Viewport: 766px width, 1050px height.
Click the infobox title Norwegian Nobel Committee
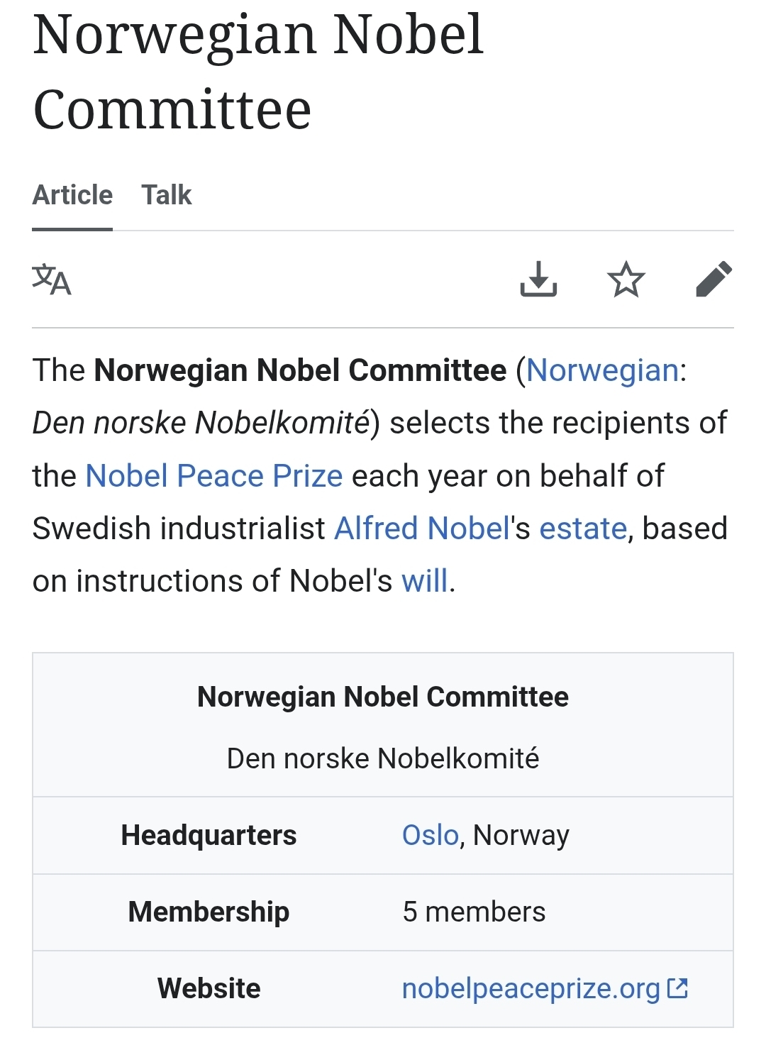tap(382, 697)
